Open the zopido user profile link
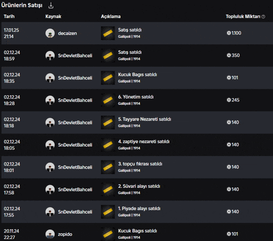The width and height of the screenshot is (273, 241). click(65, 234)
